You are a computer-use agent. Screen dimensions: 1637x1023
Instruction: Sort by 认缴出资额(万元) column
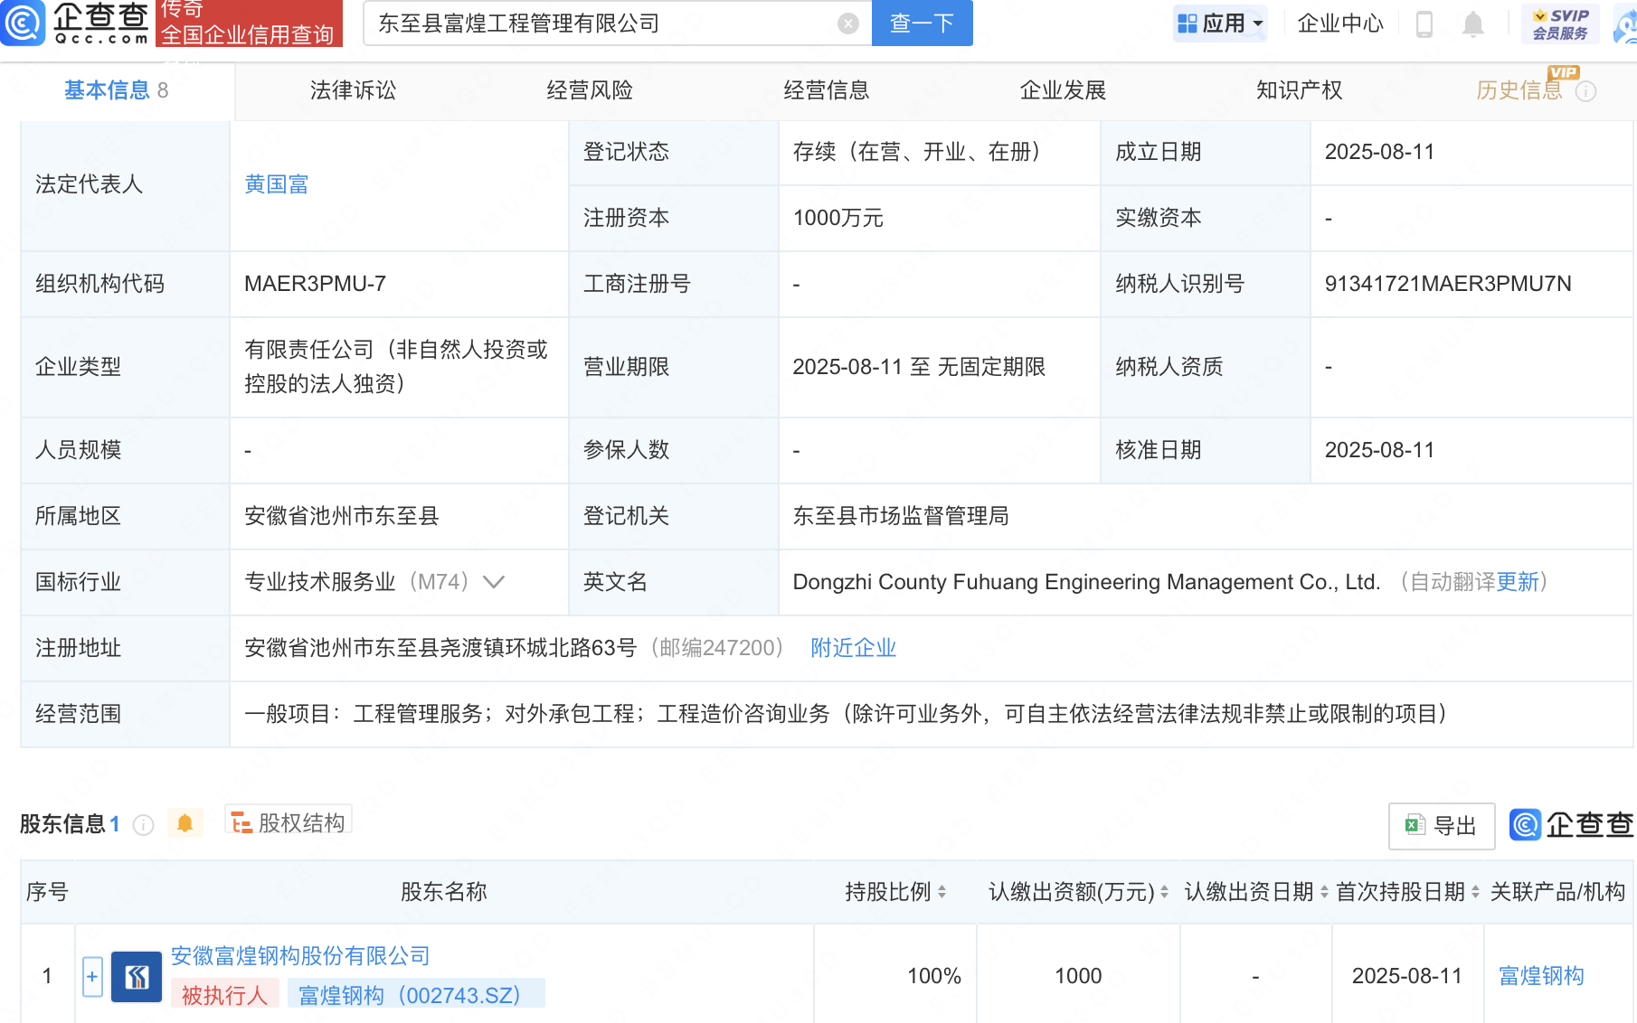point(1164,892)
